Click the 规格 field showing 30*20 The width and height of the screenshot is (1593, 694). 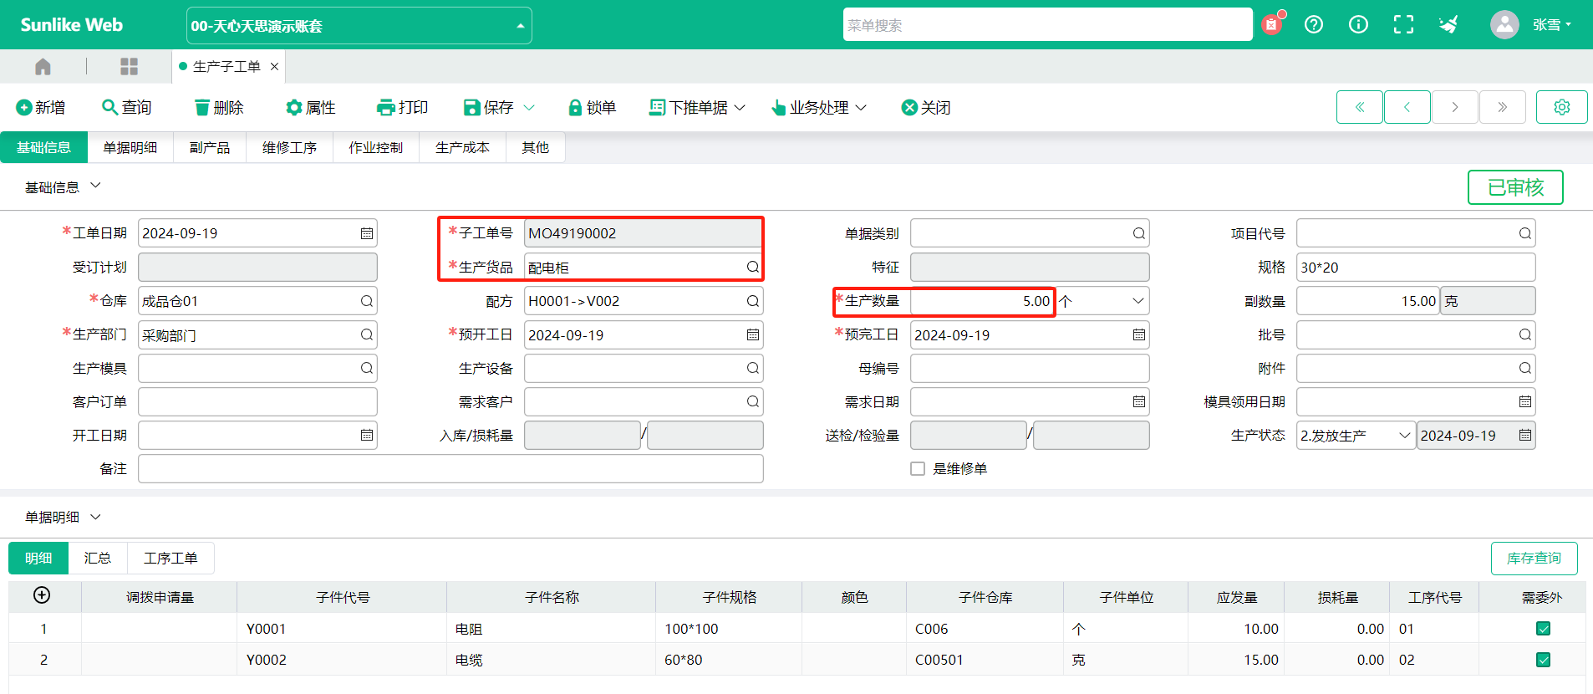1416,267
